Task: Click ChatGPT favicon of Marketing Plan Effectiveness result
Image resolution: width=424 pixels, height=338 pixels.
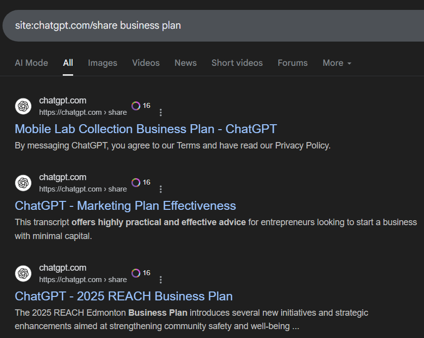Action: point(23,183)
